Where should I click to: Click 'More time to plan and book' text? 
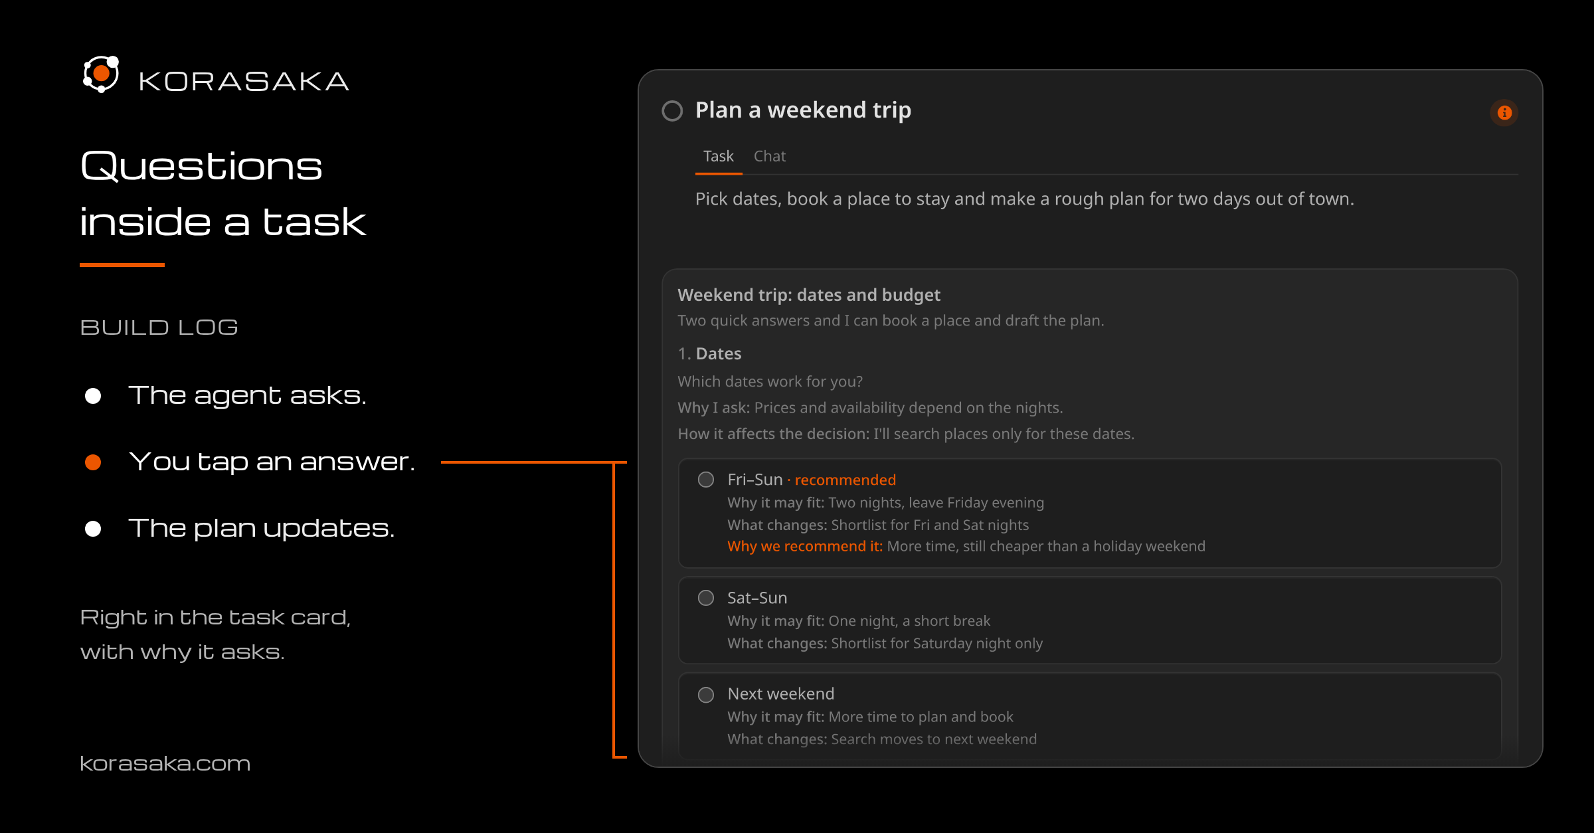(x=921, y=717)
